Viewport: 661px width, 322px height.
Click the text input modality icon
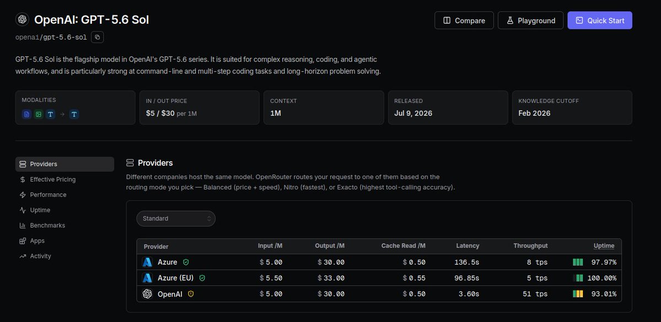tap(50, 114)
